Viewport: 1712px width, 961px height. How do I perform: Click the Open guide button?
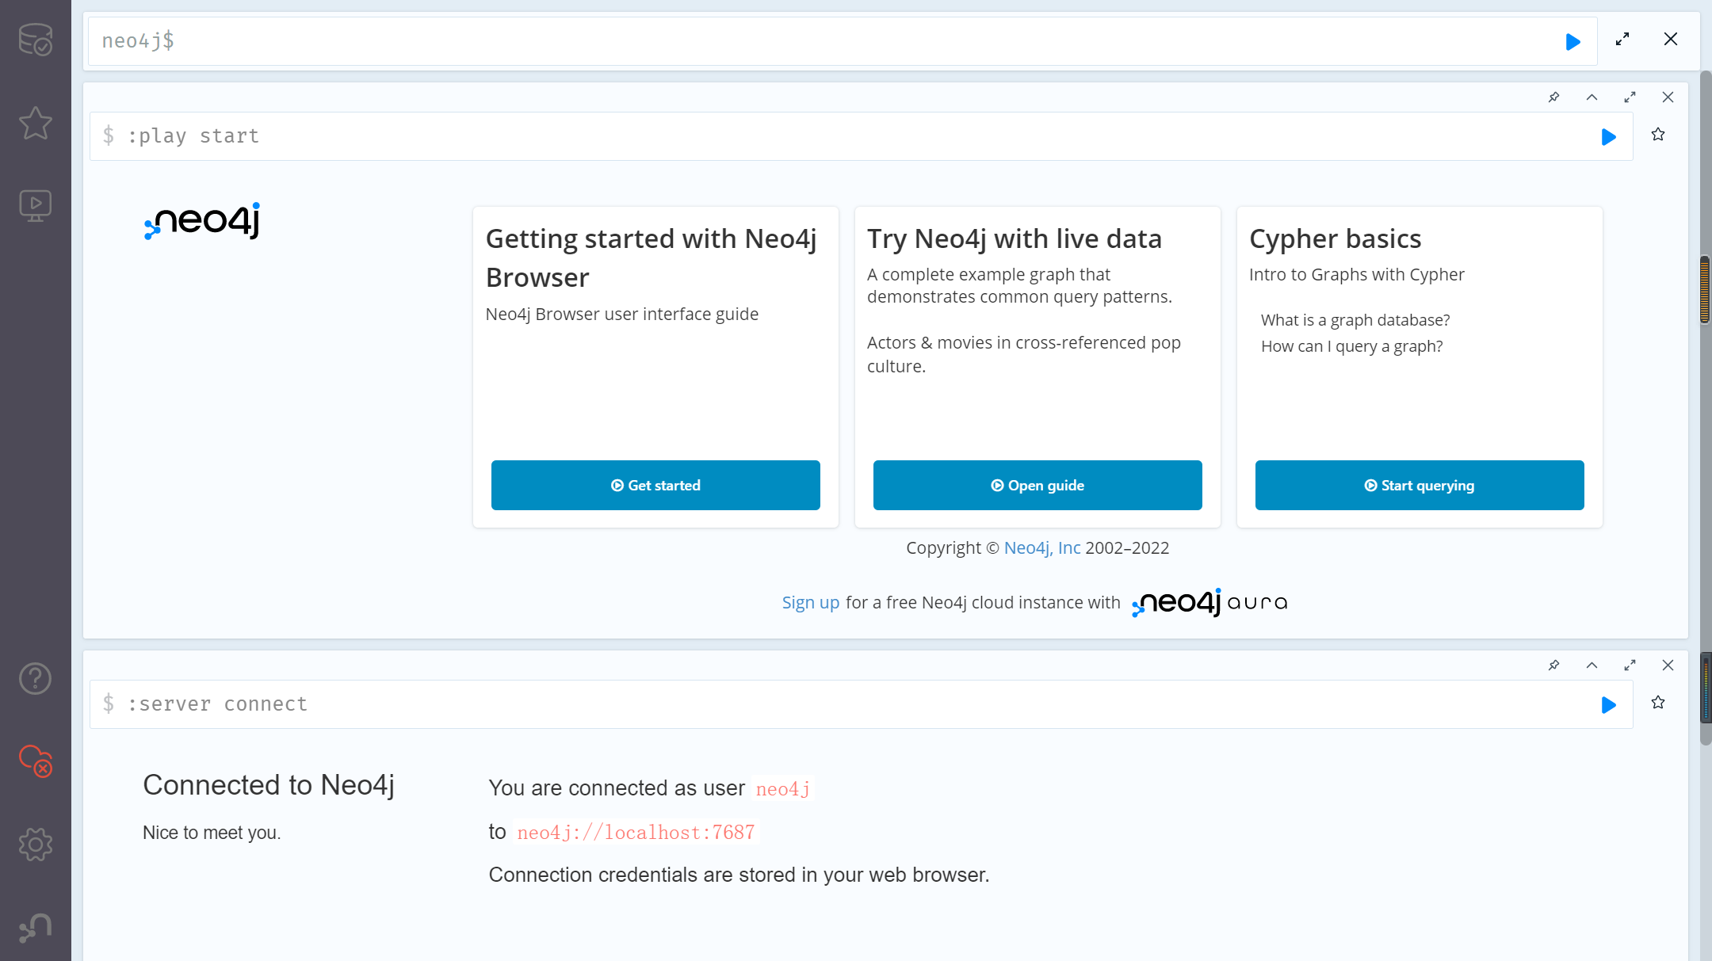pos(1038,485)
